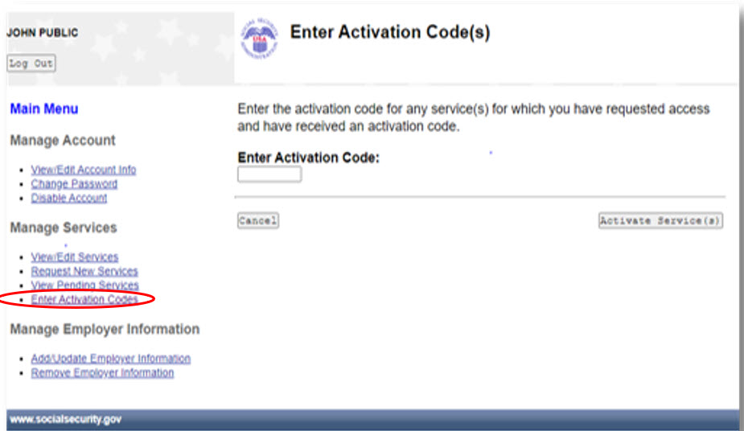
Task: Cancel the activation code entry
Action: 258,220
